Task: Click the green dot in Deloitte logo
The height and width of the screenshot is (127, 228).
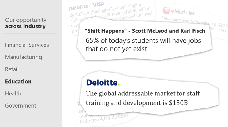Action: click(x=119, y=84)
